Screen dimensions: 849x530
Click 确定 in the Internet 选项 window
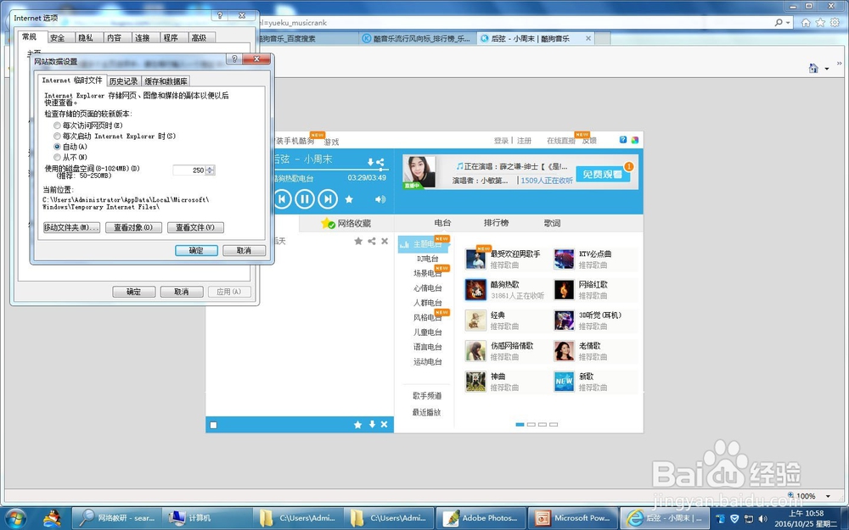coord(134,292)
